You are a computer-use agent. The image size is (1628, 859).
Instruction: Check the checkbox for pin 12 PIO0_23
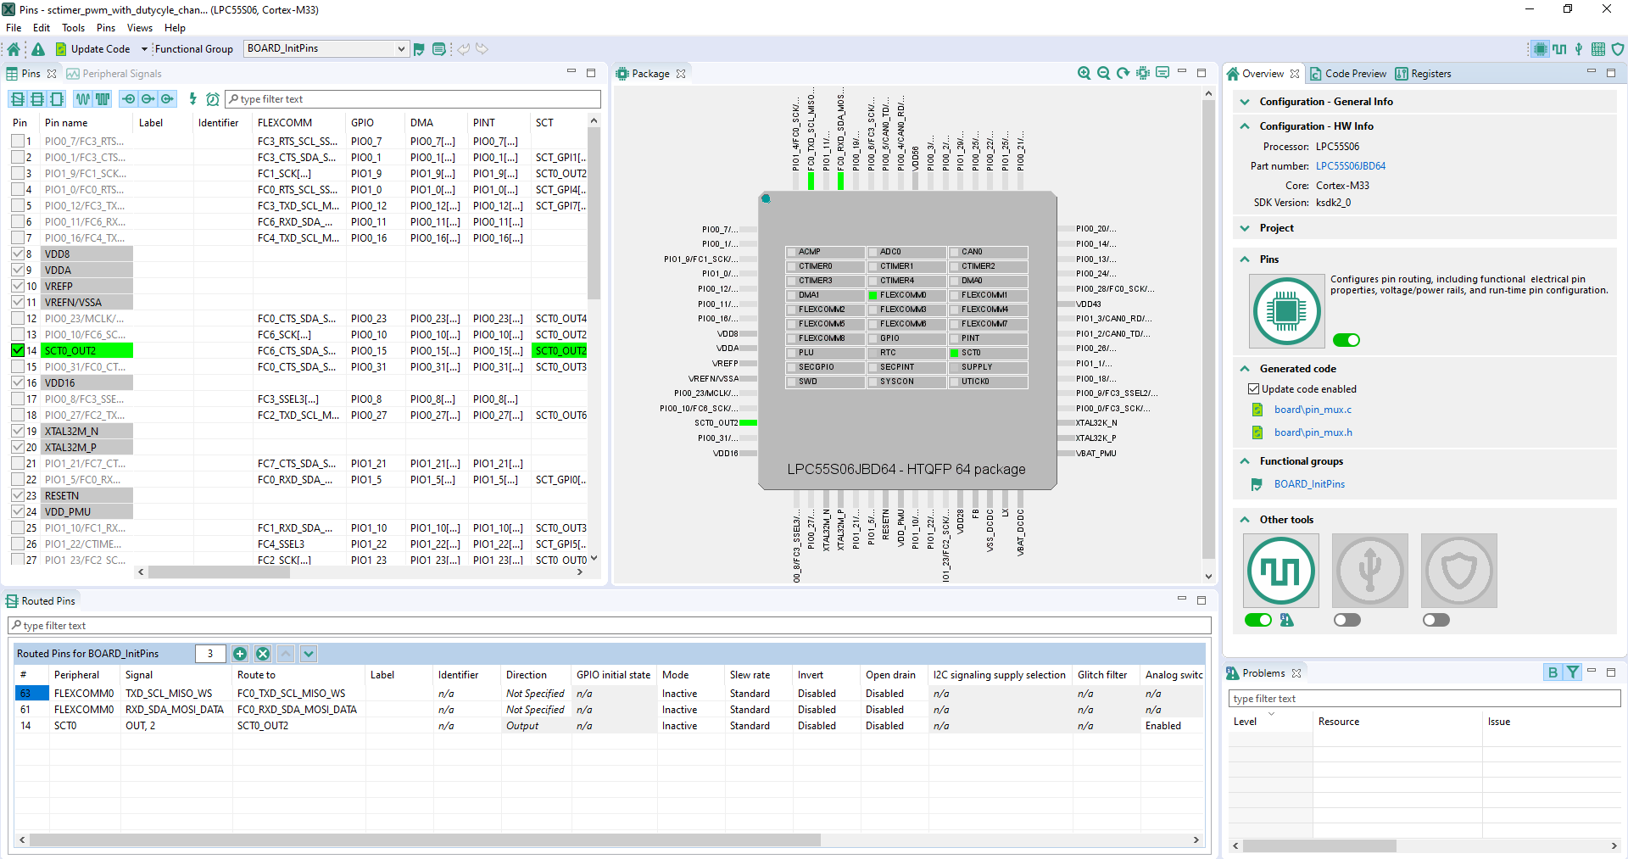[x=18, y=319]
